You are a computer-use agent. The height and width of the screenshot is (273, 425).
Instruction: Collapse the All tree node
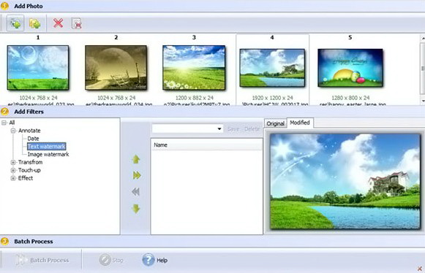4,123
